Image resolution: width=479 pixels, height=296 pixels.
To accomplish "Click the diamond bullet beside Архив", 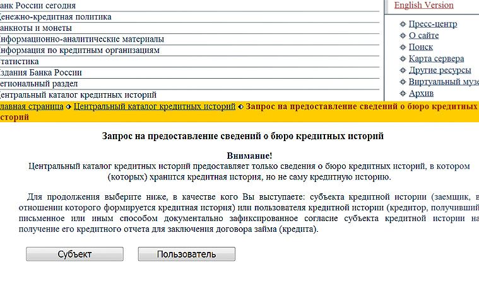I will (403, 94).
